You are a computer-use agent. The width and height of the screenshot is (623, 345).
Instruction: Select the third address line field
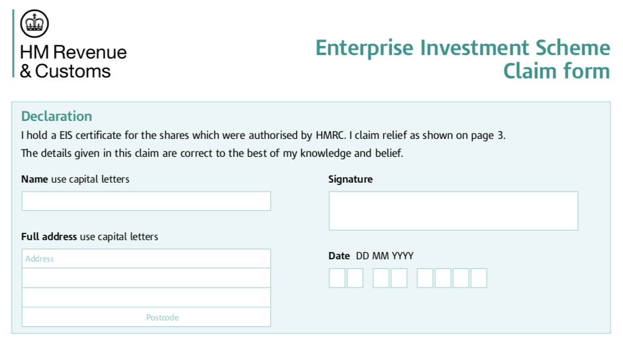(146, 297)
